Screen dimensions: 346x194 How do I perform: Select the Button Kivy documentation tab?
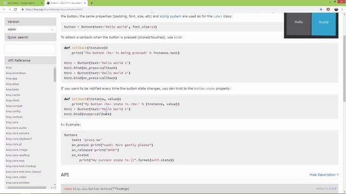tap(66, 3)
